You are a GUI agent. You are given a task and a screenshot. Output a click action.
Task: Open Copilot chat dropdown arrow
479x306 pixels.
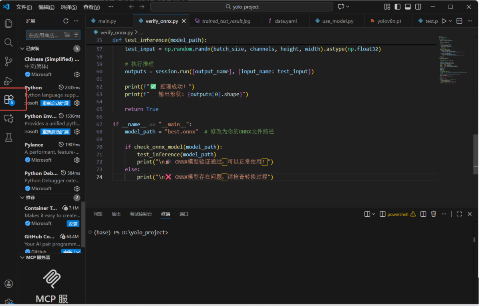(x=348, y=7)
